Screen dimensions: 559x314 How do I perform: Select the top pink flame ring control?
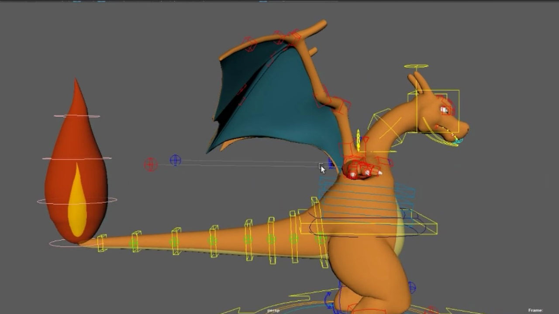[77, 116]
